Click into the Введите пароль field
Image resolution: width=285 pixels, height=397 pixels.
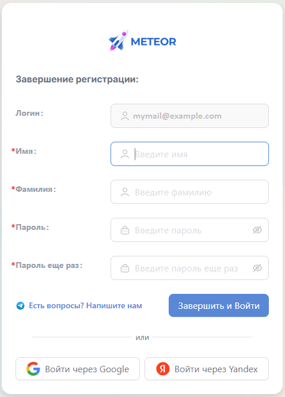189,230
